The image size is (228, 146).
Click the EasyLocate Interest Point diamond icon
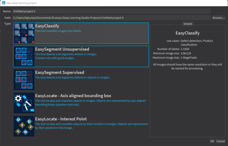pyautogui.click(x=24, y=126)
